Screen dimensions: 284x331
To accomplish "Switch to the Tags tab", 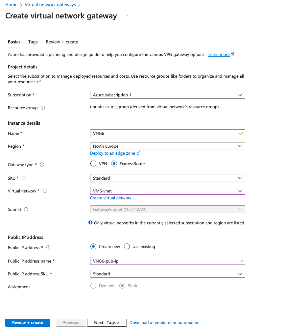I will point(33,42).
